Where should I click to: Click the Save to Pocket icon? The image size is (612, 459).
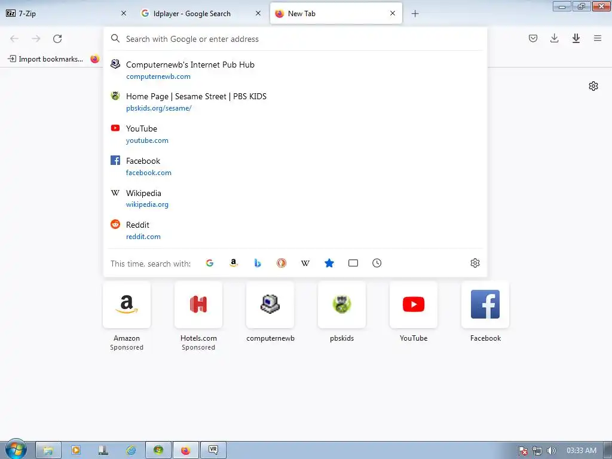(533, 38)
